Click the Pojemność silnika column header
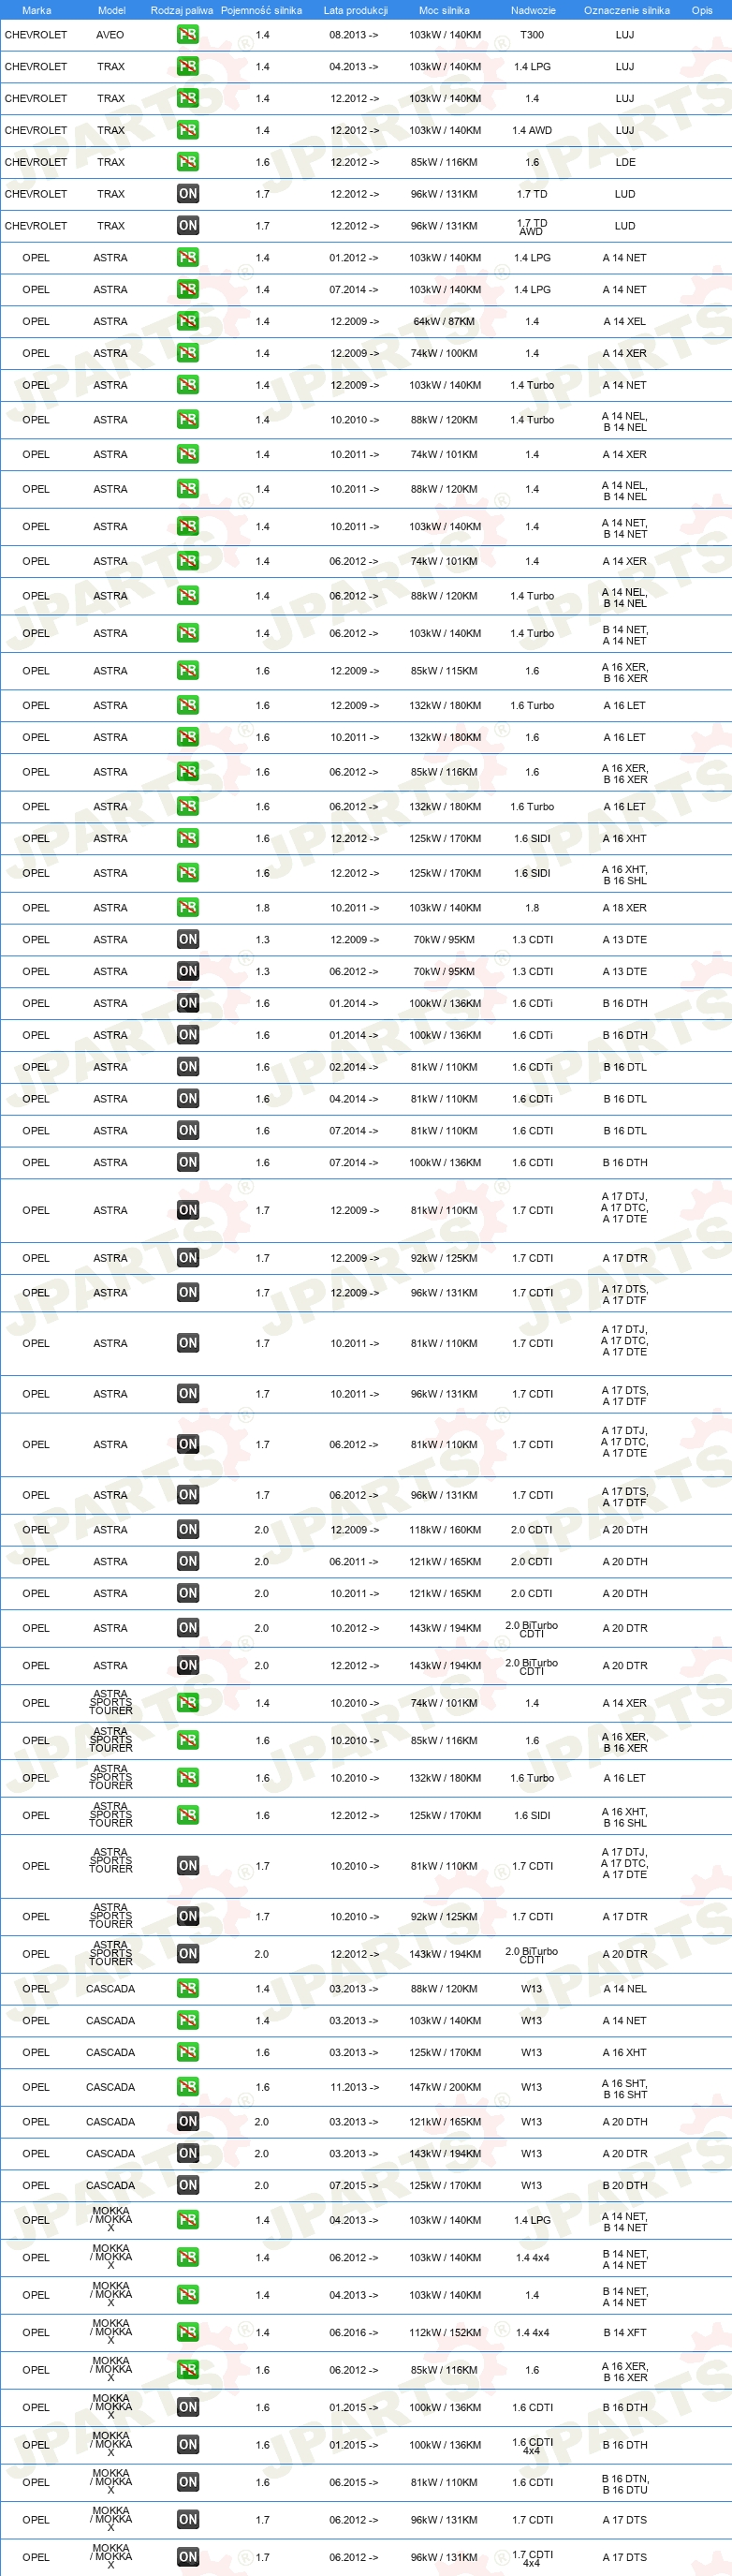This screenshot has width=732, height=2576. 262,10
